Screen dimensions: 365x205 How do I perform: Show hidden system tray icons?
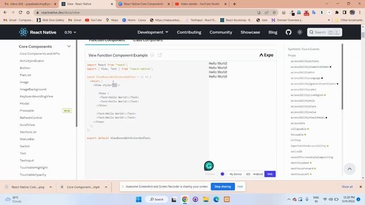(x=289, y=199)
